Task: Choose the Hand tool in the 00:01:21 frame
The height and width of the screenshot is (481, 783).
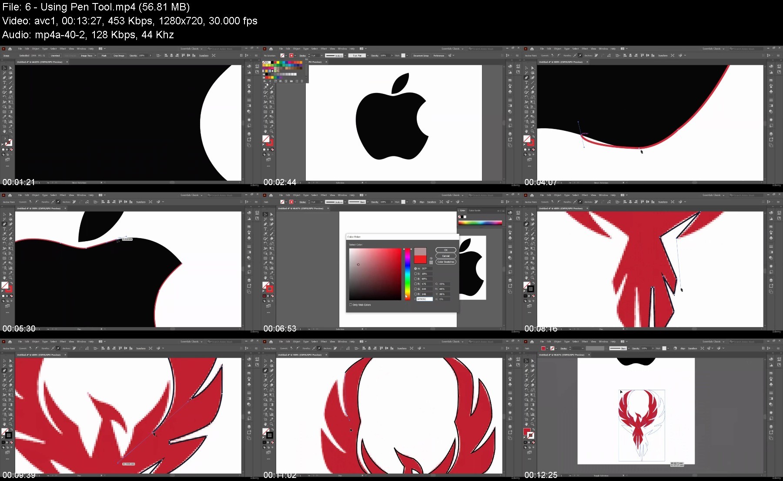Action: coord(4,131)
